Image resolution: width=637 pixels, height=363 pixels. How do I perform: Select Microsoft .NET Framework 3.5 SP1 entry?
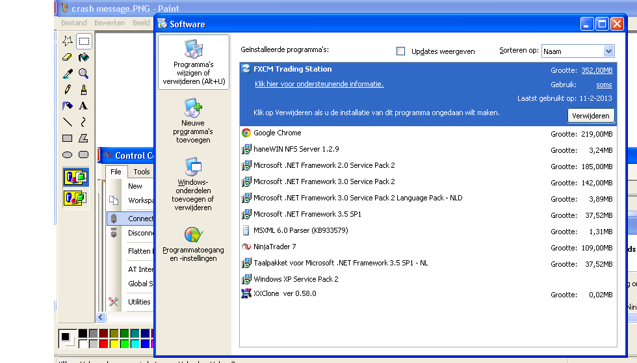click(x=428, y=215)
